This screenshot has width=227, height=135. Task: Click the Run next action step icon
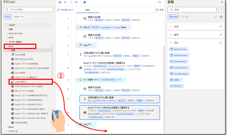(76, 2)
